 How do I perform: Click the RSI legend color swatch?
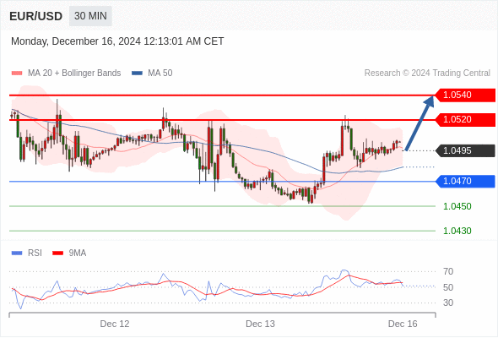point(17,253)
